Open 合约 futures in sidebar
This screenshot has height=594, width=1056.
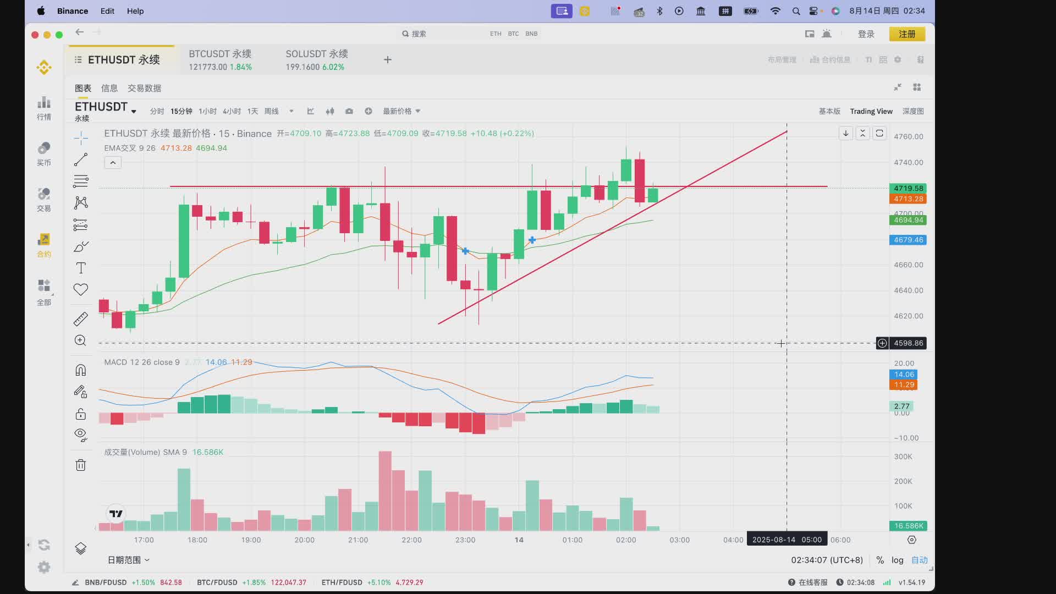[x=44, y=245]
